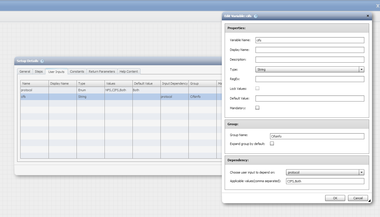The width and height of the screenshot is (380, 217).
Task: Expand the user input dependency dropdown
Action: [361, 172]
